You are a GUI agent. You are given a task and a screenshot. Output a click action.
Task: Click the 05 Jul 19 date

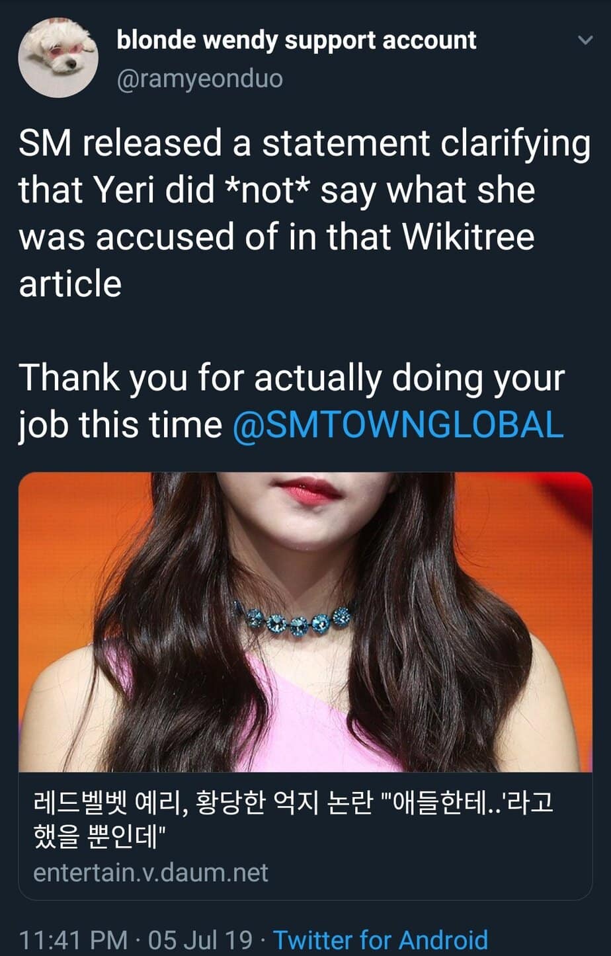coord(200,939)
